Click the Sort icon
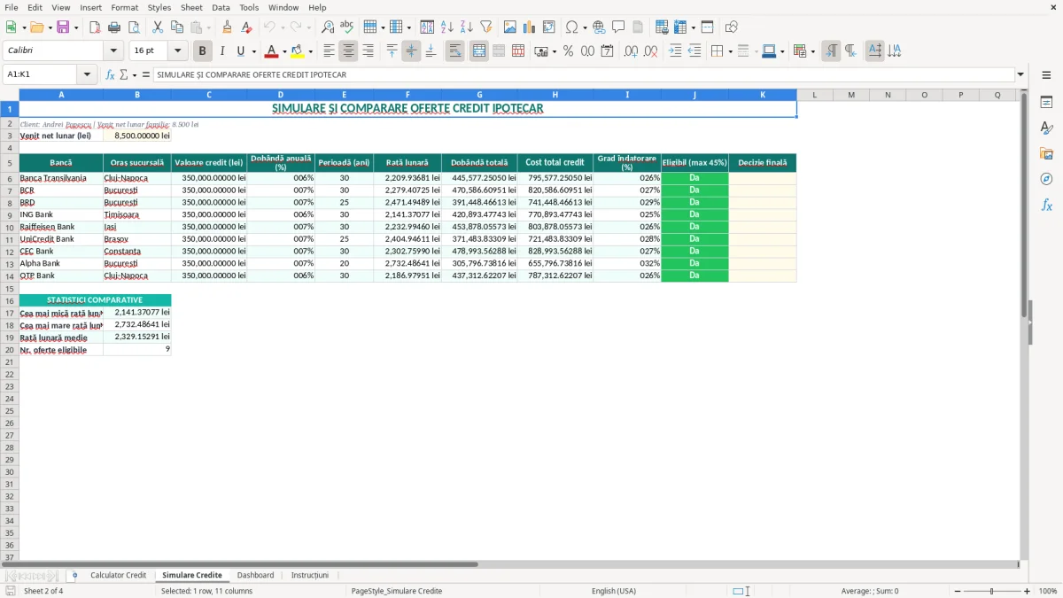This screenshot has width=1063, height=598. coord(427,27)
